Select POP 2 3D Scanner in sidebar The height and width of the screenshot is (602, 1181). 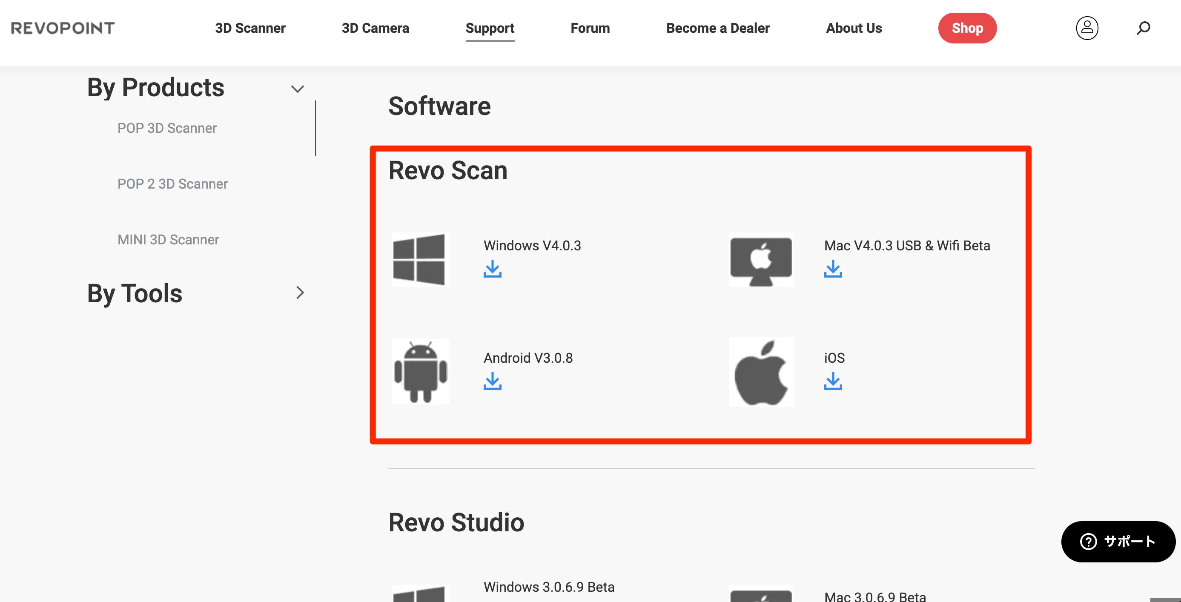click(172, 184)
